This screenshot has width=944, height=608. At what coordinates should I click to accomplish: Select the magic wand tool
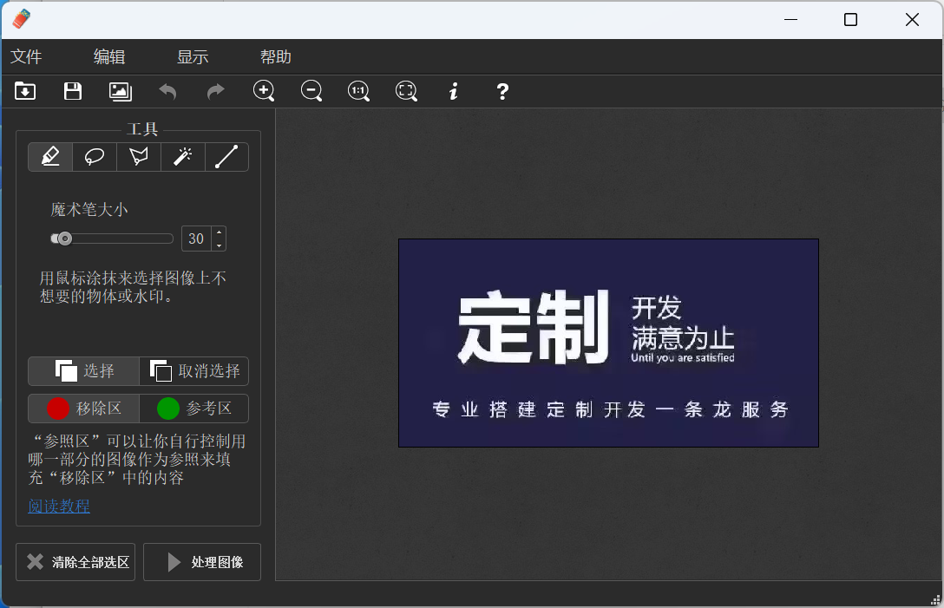point(183,157)
